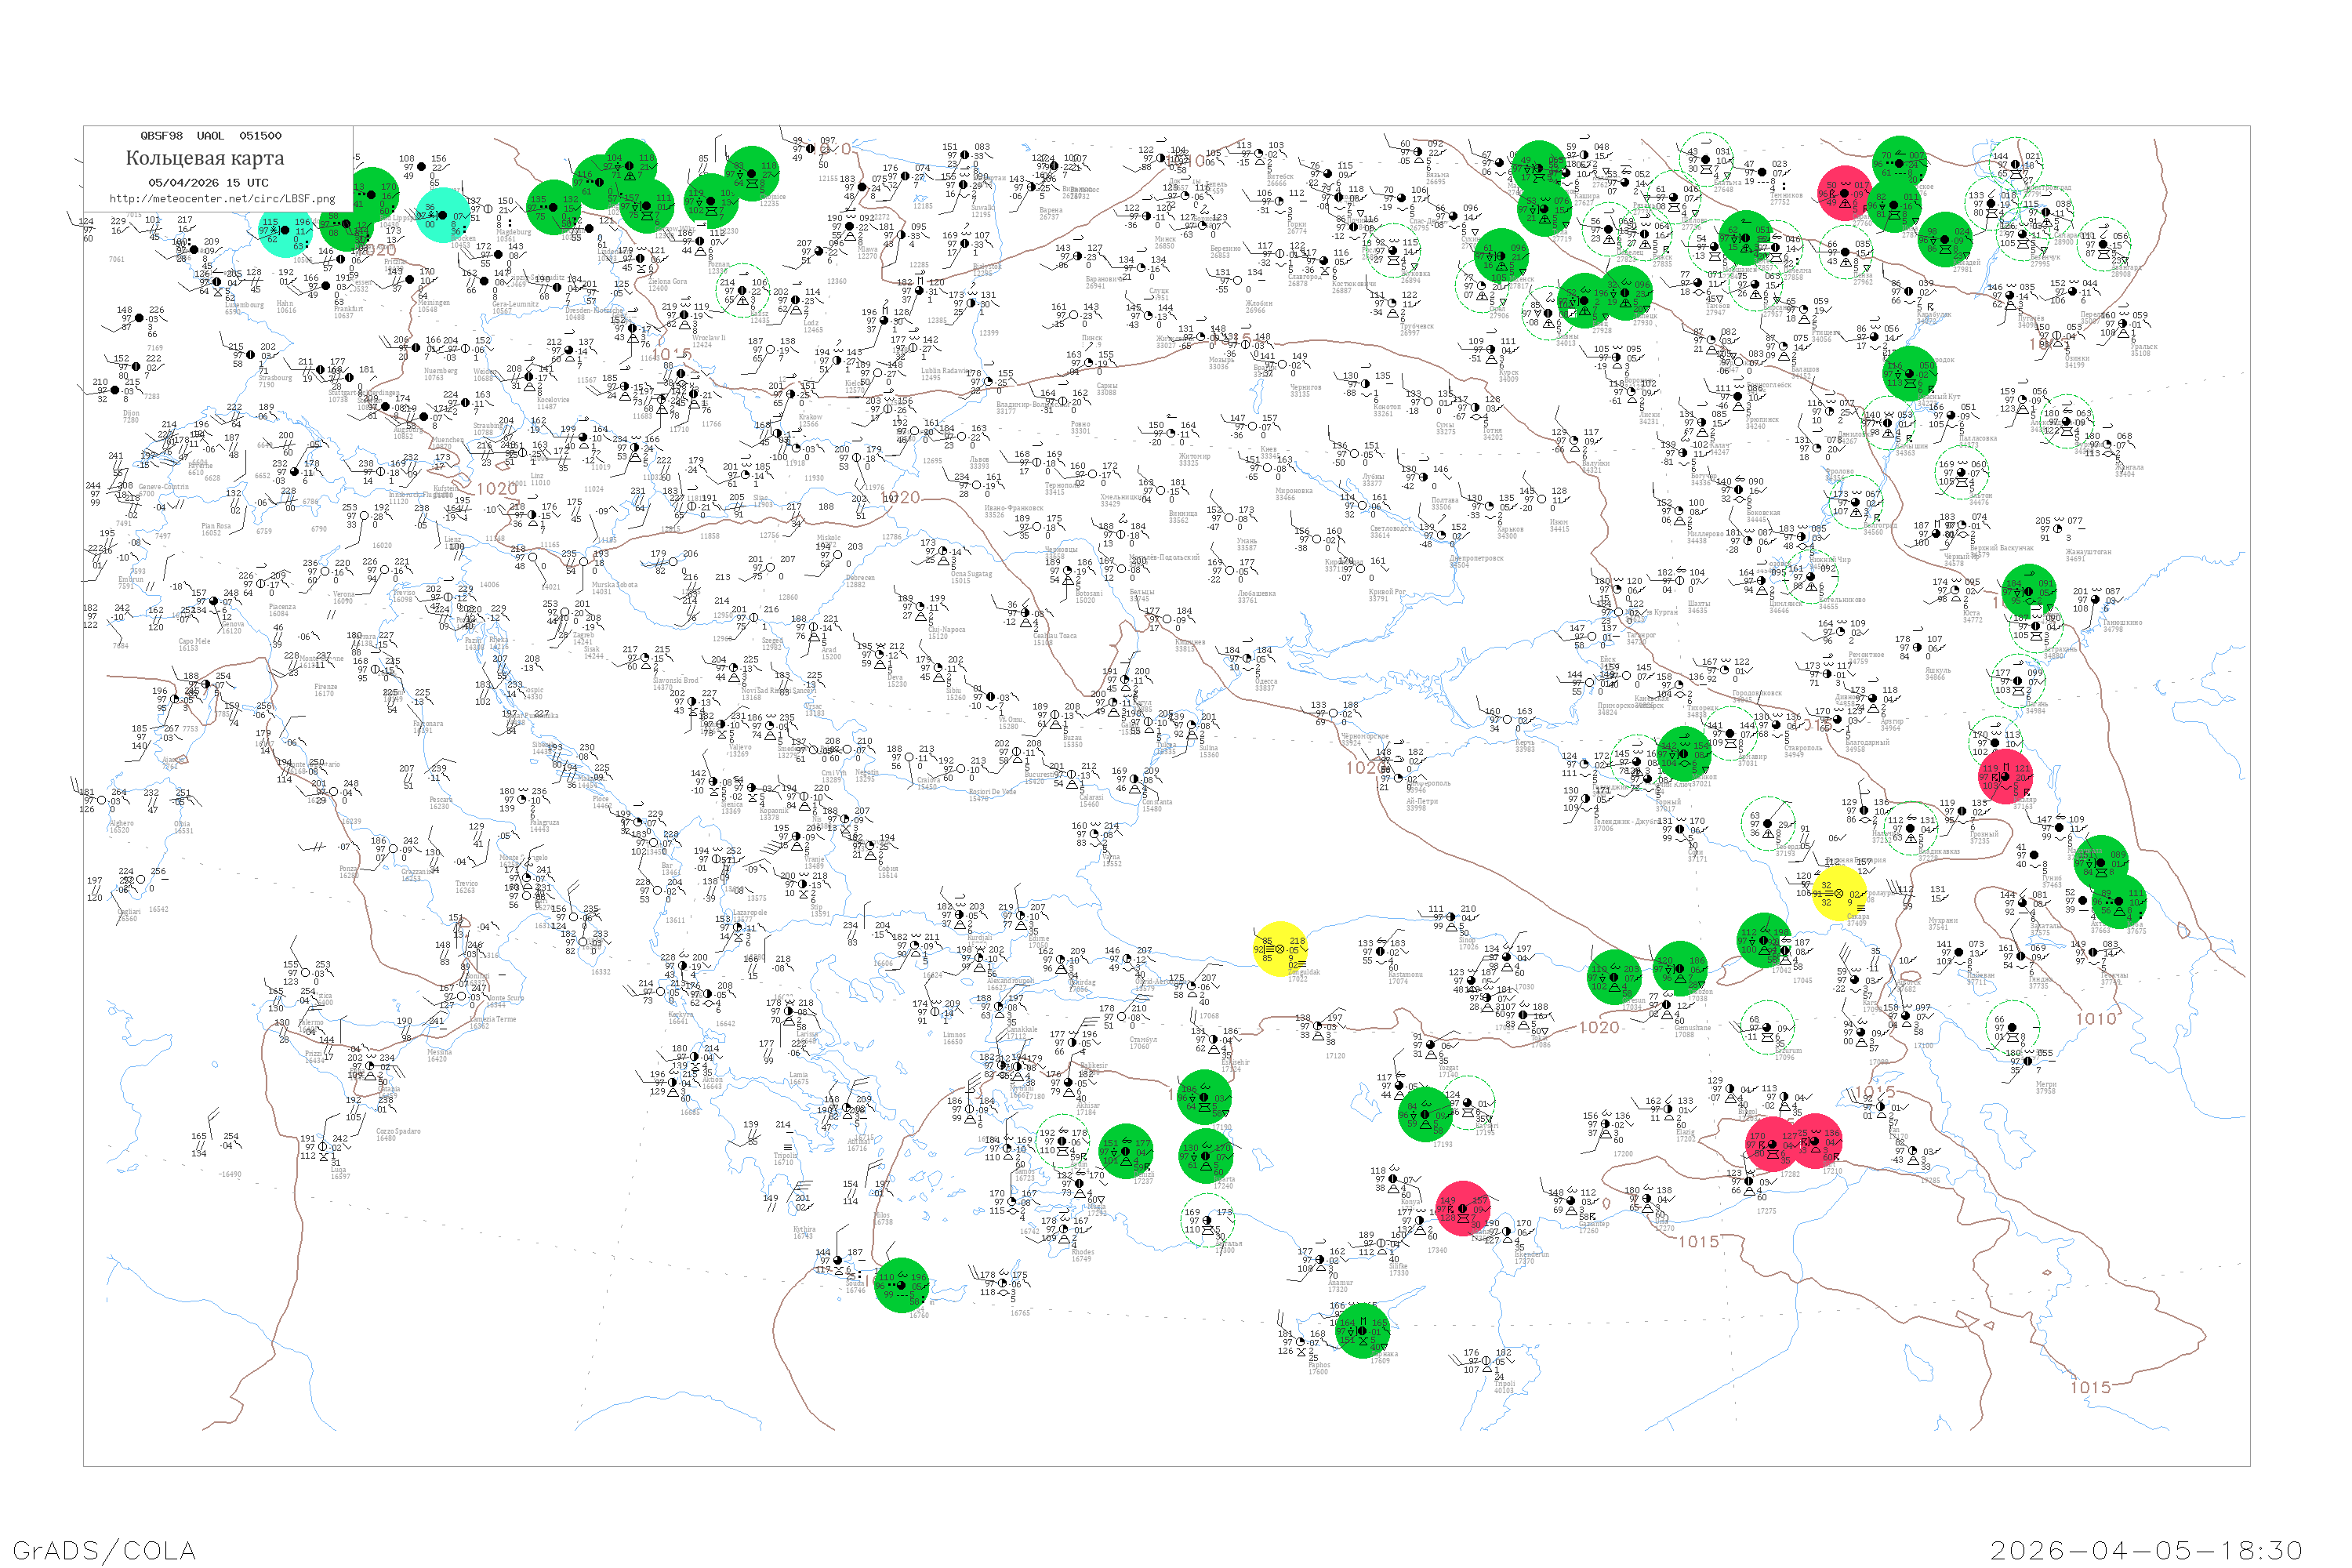Open the meteocenter.net LBSF.png URL
The image size is (2352, 1568).
coord(222,198)
